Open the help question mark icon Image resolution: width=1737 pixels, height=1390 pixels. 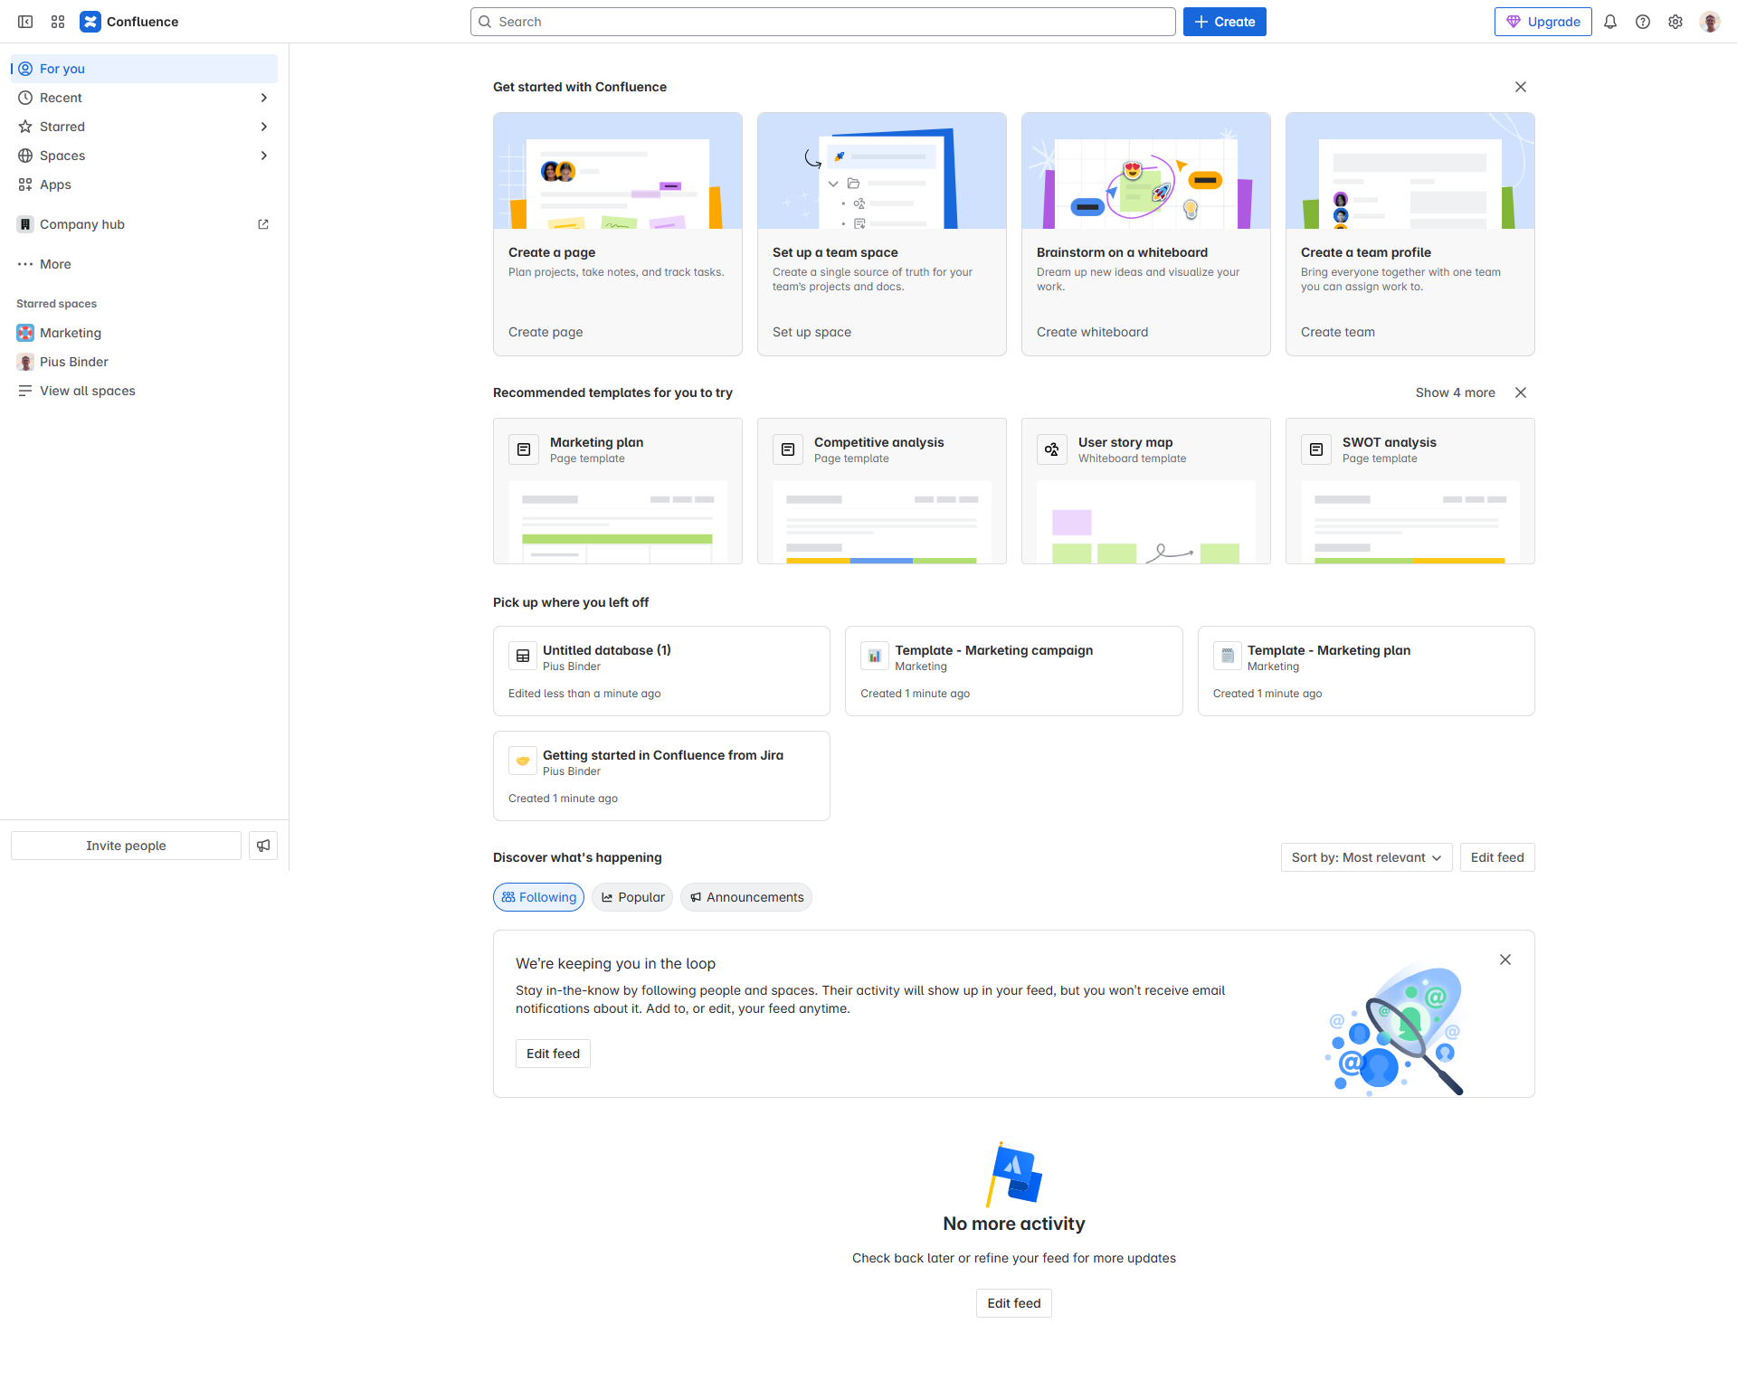coord(1643,22)
